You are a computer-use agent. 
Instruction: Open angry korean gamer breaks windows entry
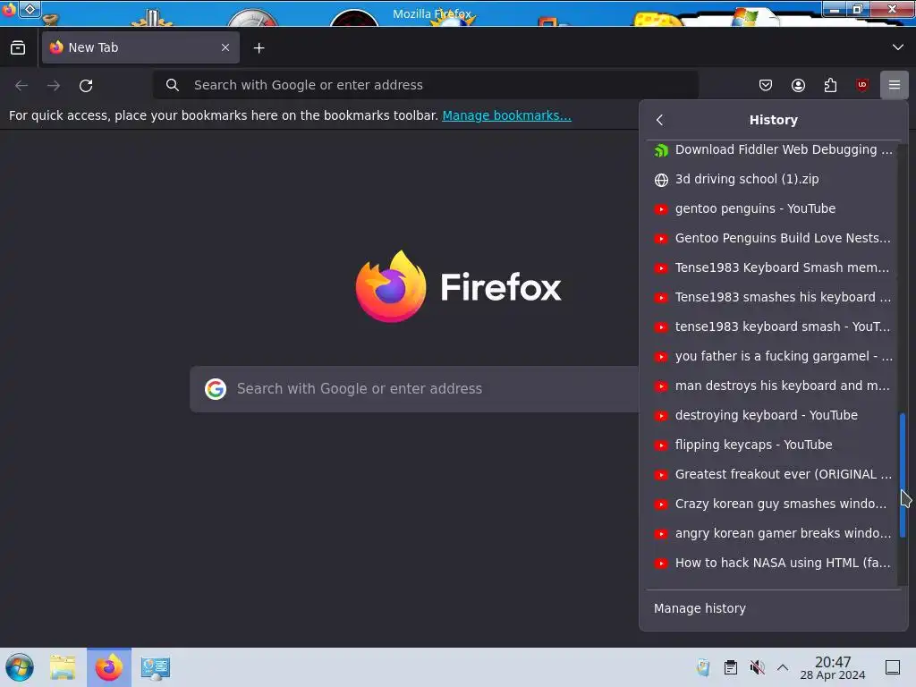tap(772, 533)
